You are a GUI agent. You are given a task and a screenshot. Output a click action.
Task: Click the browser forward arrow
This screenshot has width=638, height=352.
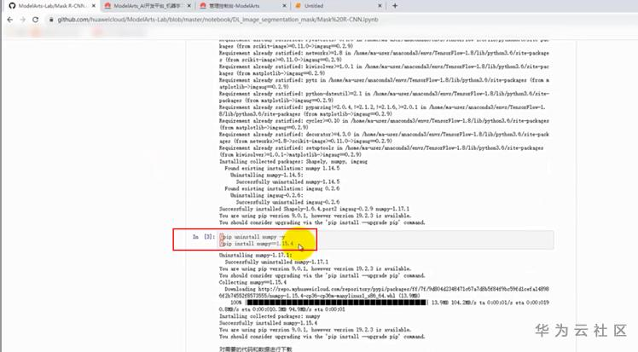tap(23, 20)
